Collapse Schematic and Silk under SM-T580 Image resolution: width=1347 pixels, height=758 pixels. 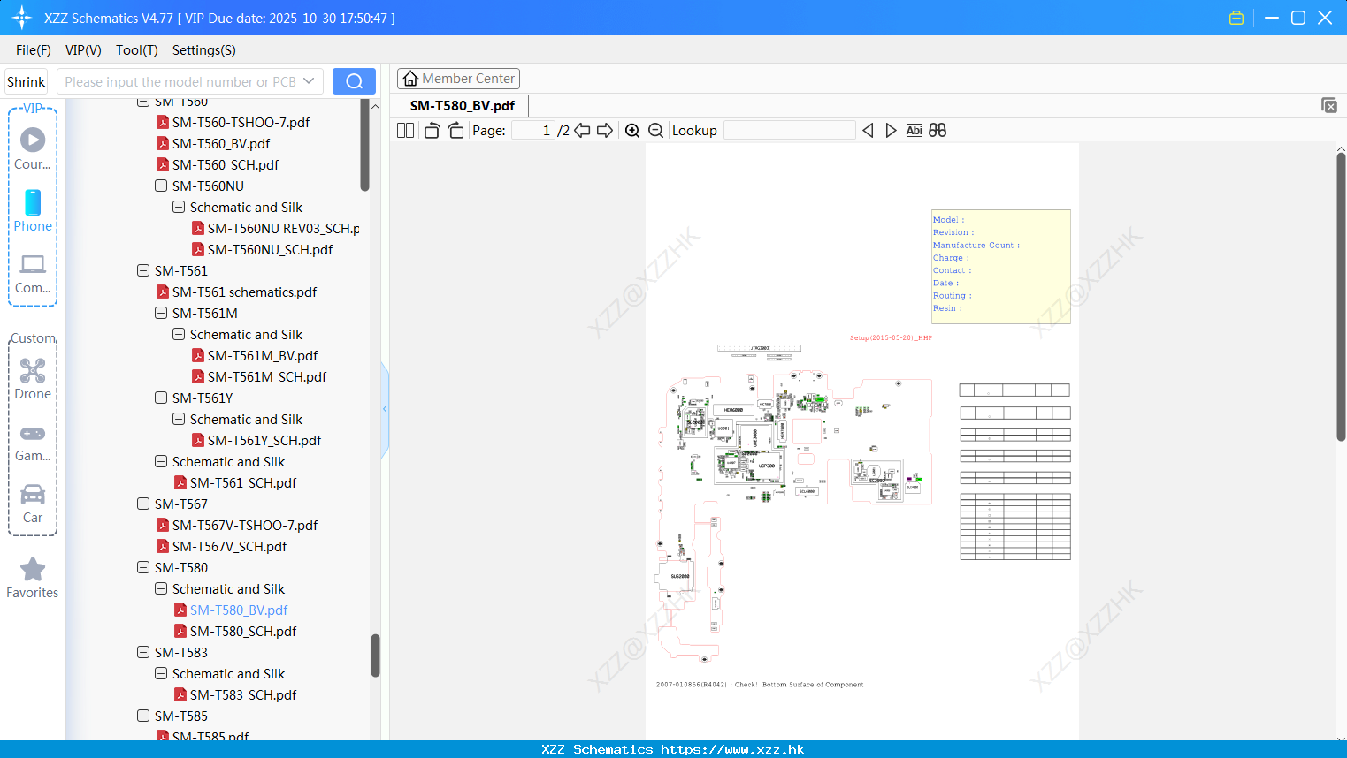tap(161, 588)
